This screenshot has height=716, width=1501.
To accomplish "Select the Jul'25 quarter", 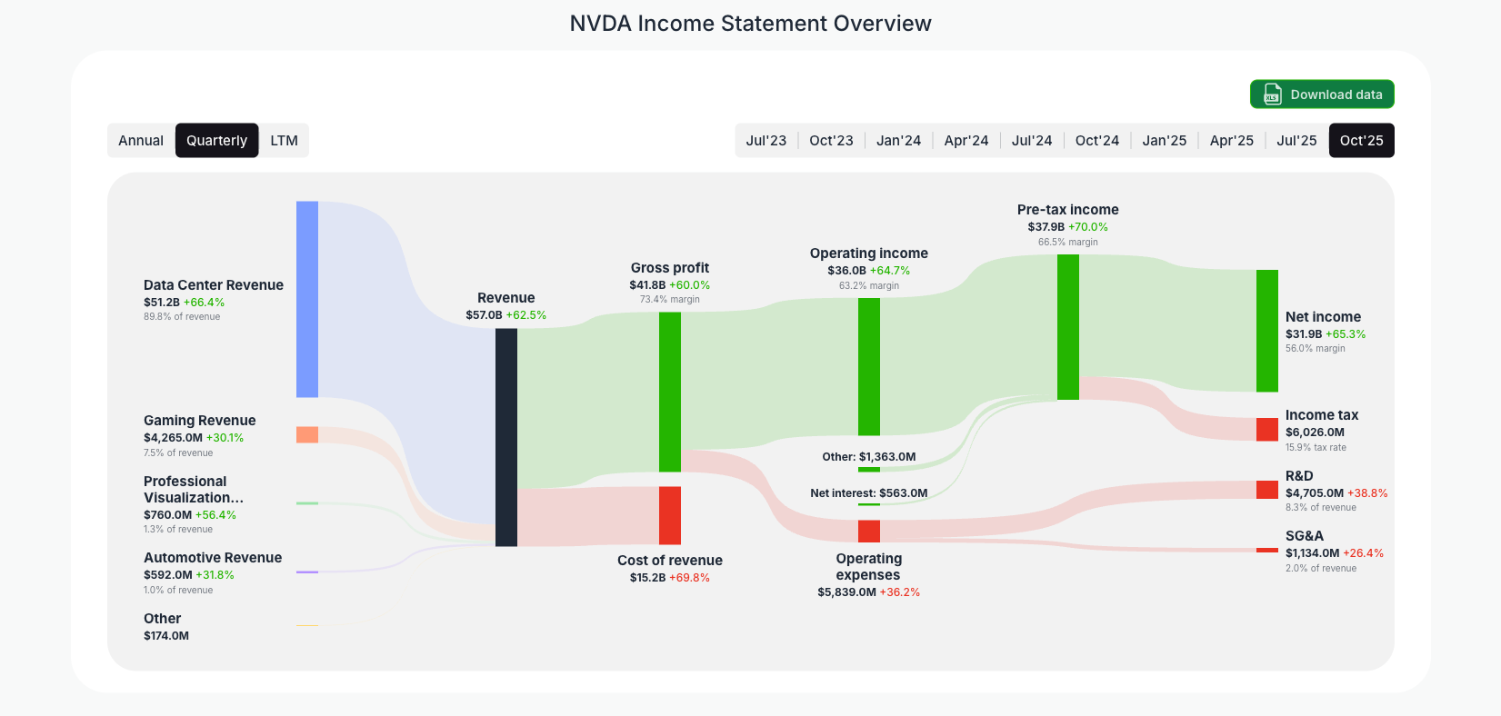I will pyautogui.click(x=1296, y=141).
